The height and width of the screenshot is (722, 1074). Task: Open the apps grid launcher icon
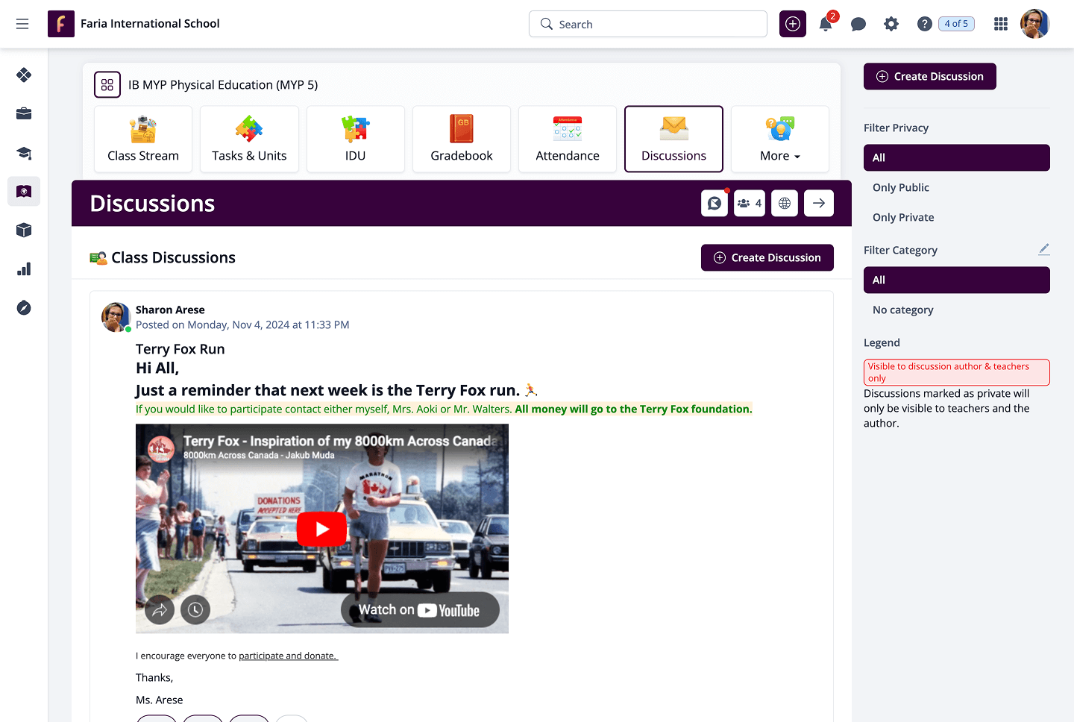coord(1001,25)
